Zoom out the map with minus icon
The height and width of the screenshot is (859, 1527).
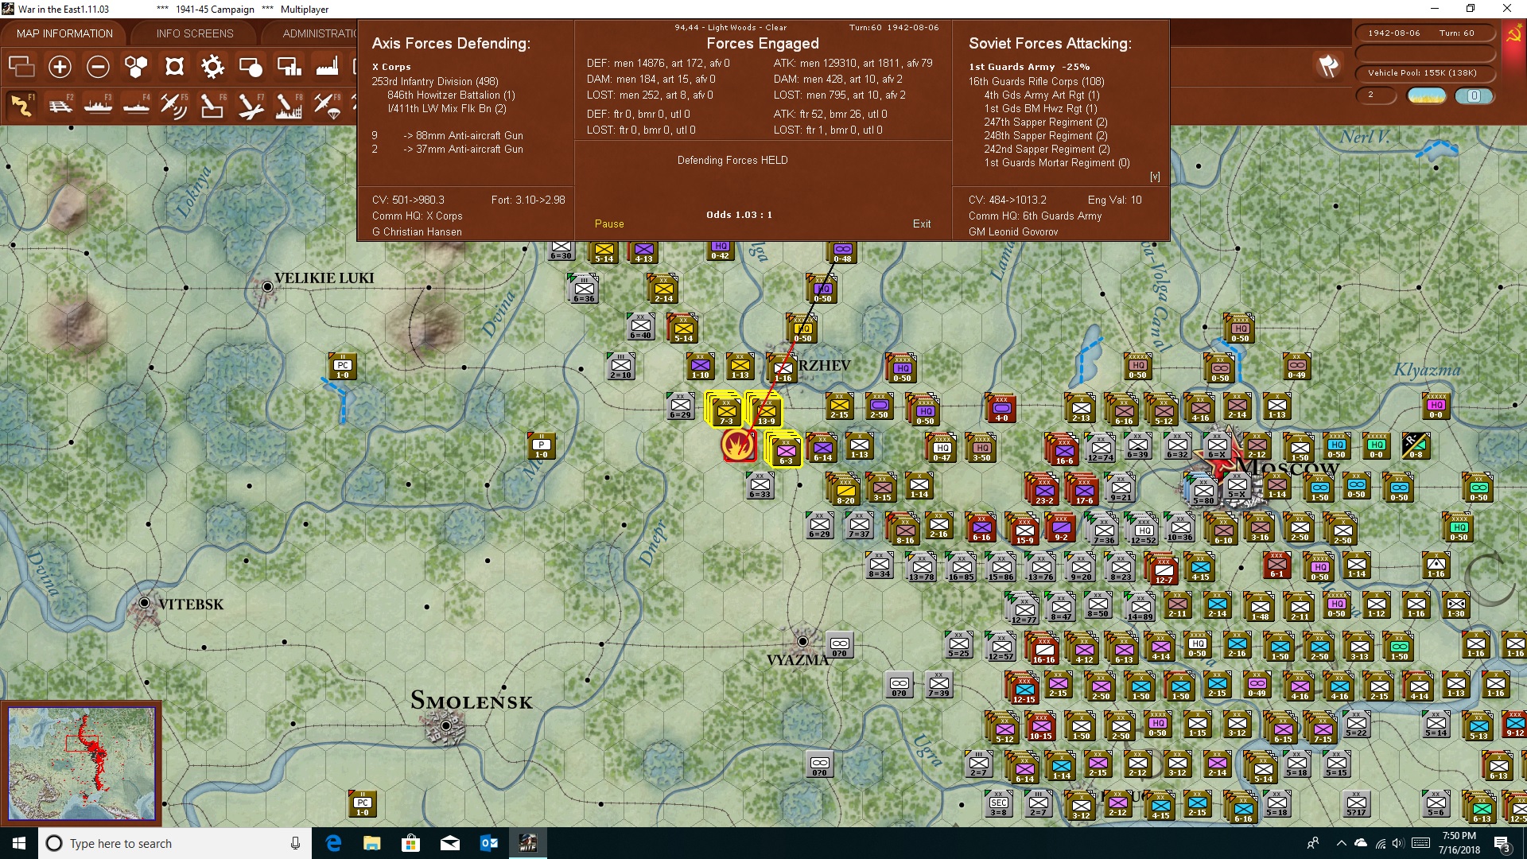coord(98,67)
